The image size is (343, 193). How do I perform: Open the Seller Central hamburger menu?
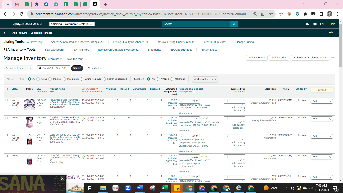[4, 24]
